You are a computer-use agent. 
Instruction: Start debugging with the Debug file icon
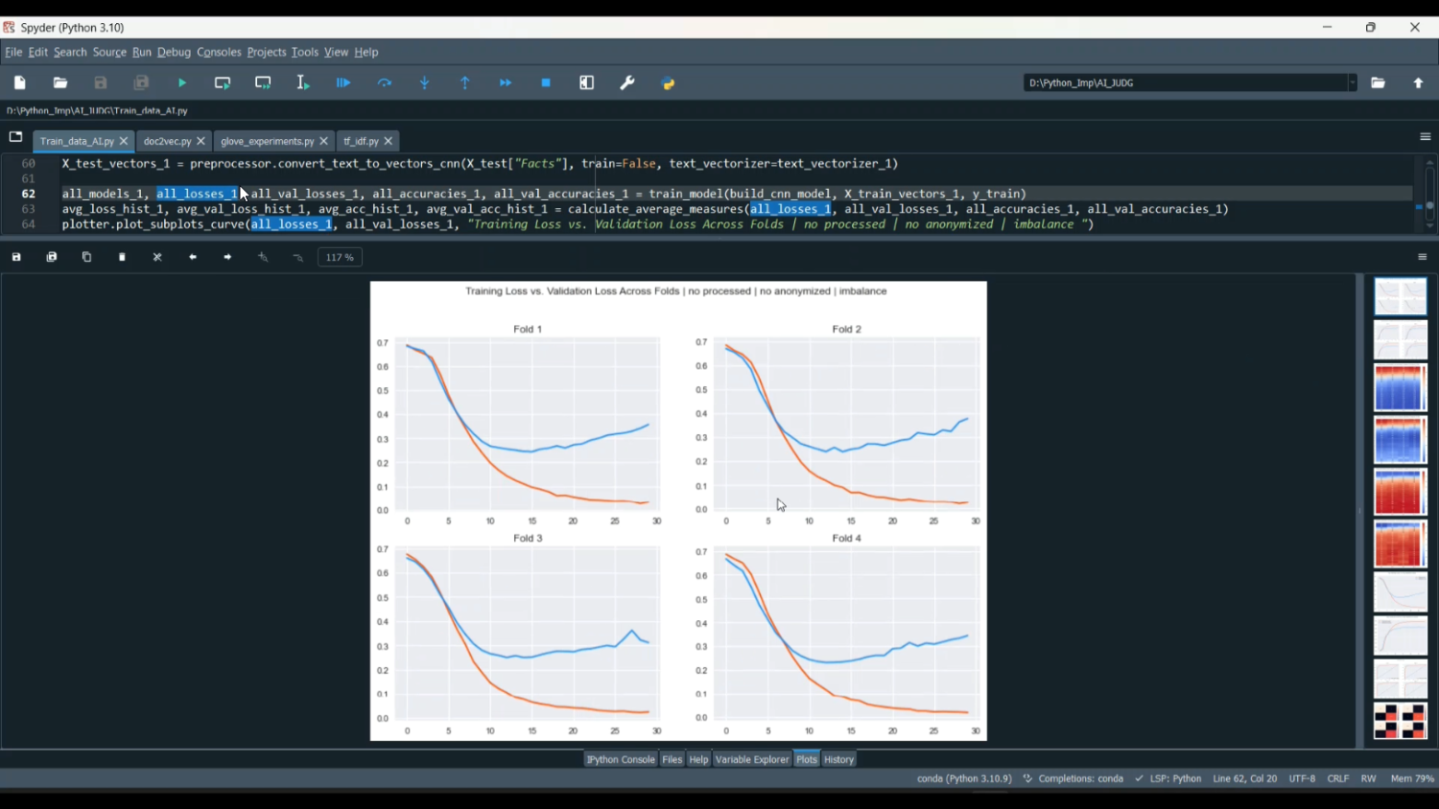click(x=343, y=83)
